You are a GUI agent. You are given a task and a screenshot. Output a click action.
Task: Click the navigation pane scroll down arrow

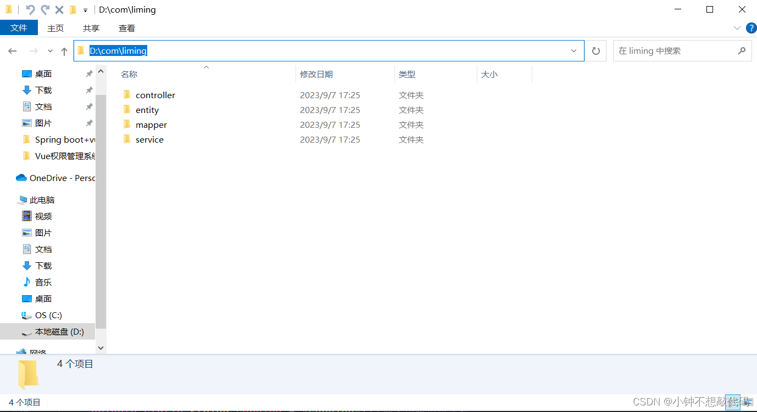[x=101, y=347]
